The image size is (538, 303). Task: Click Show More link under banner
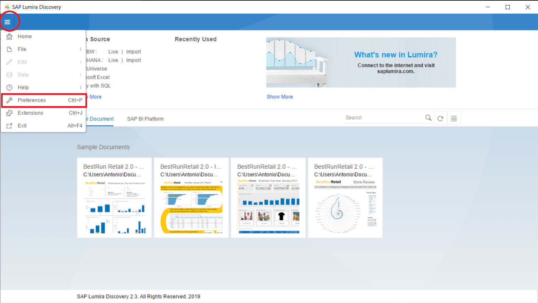click(280, 97)
